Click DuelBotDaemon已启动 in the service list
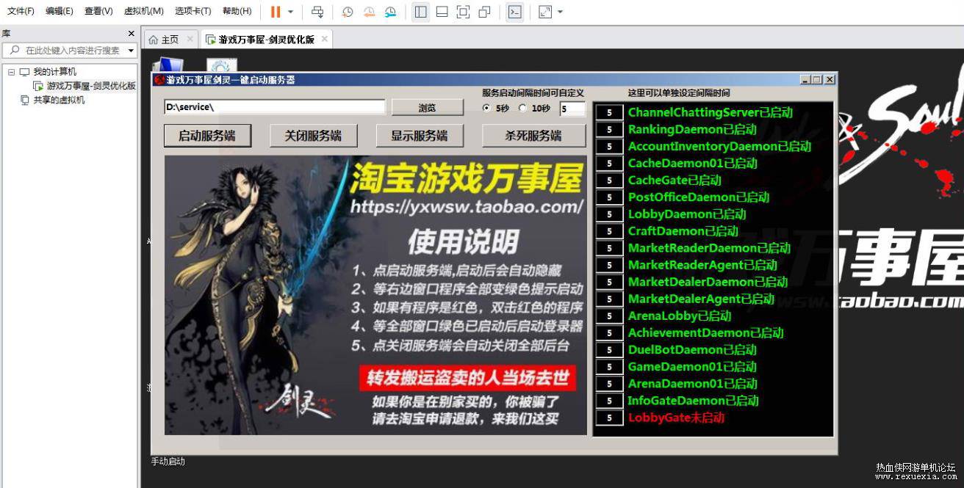Image resolution: width=964 pixels, height=488 pixels. tap(692, 350)
